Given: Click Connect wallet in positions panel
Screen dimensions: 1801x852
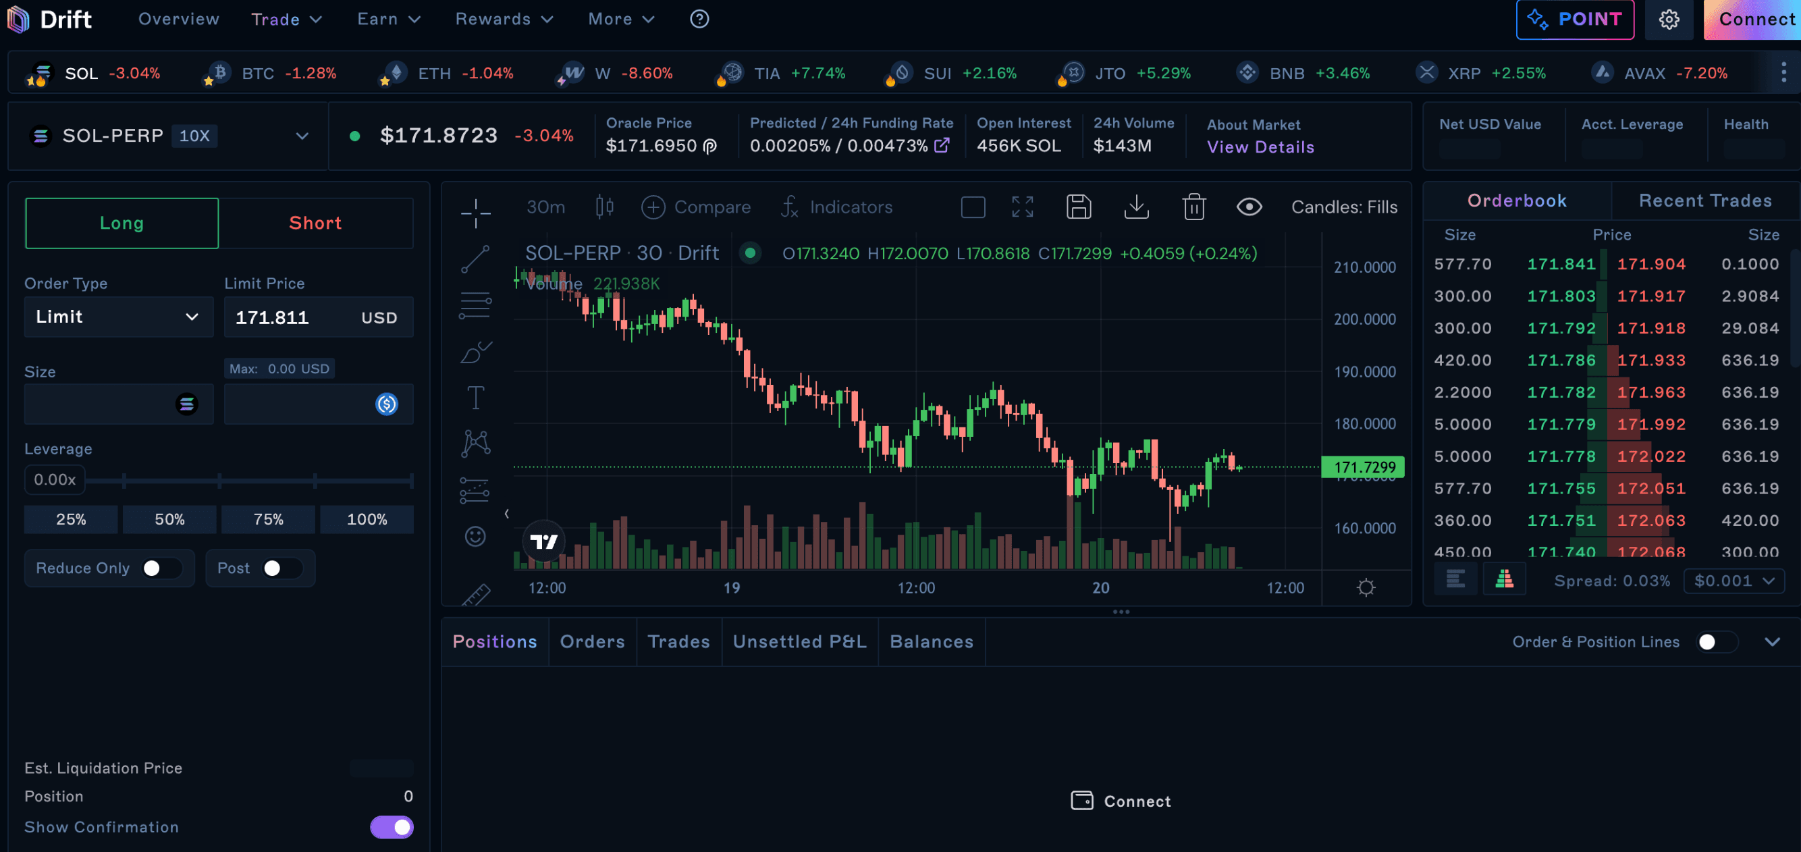Looking at the screenshot, I should click(x=1121, y=801).
